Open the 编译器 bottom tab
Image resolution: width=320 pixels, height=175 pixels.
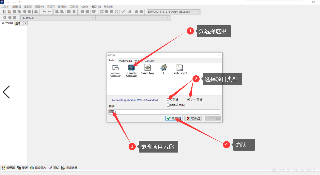(9, 168)
